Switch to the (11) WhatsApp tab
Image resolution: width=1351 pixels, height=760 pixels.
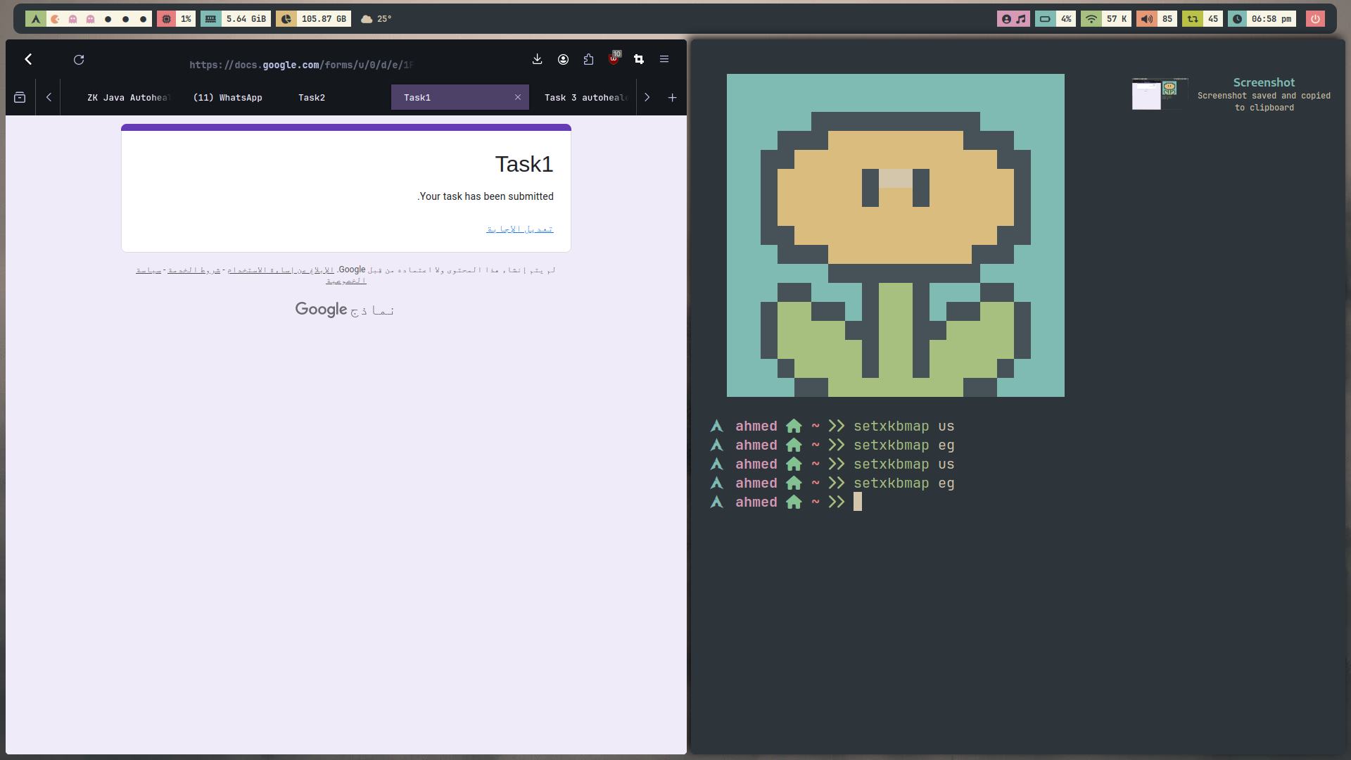(x=227, y=98)
